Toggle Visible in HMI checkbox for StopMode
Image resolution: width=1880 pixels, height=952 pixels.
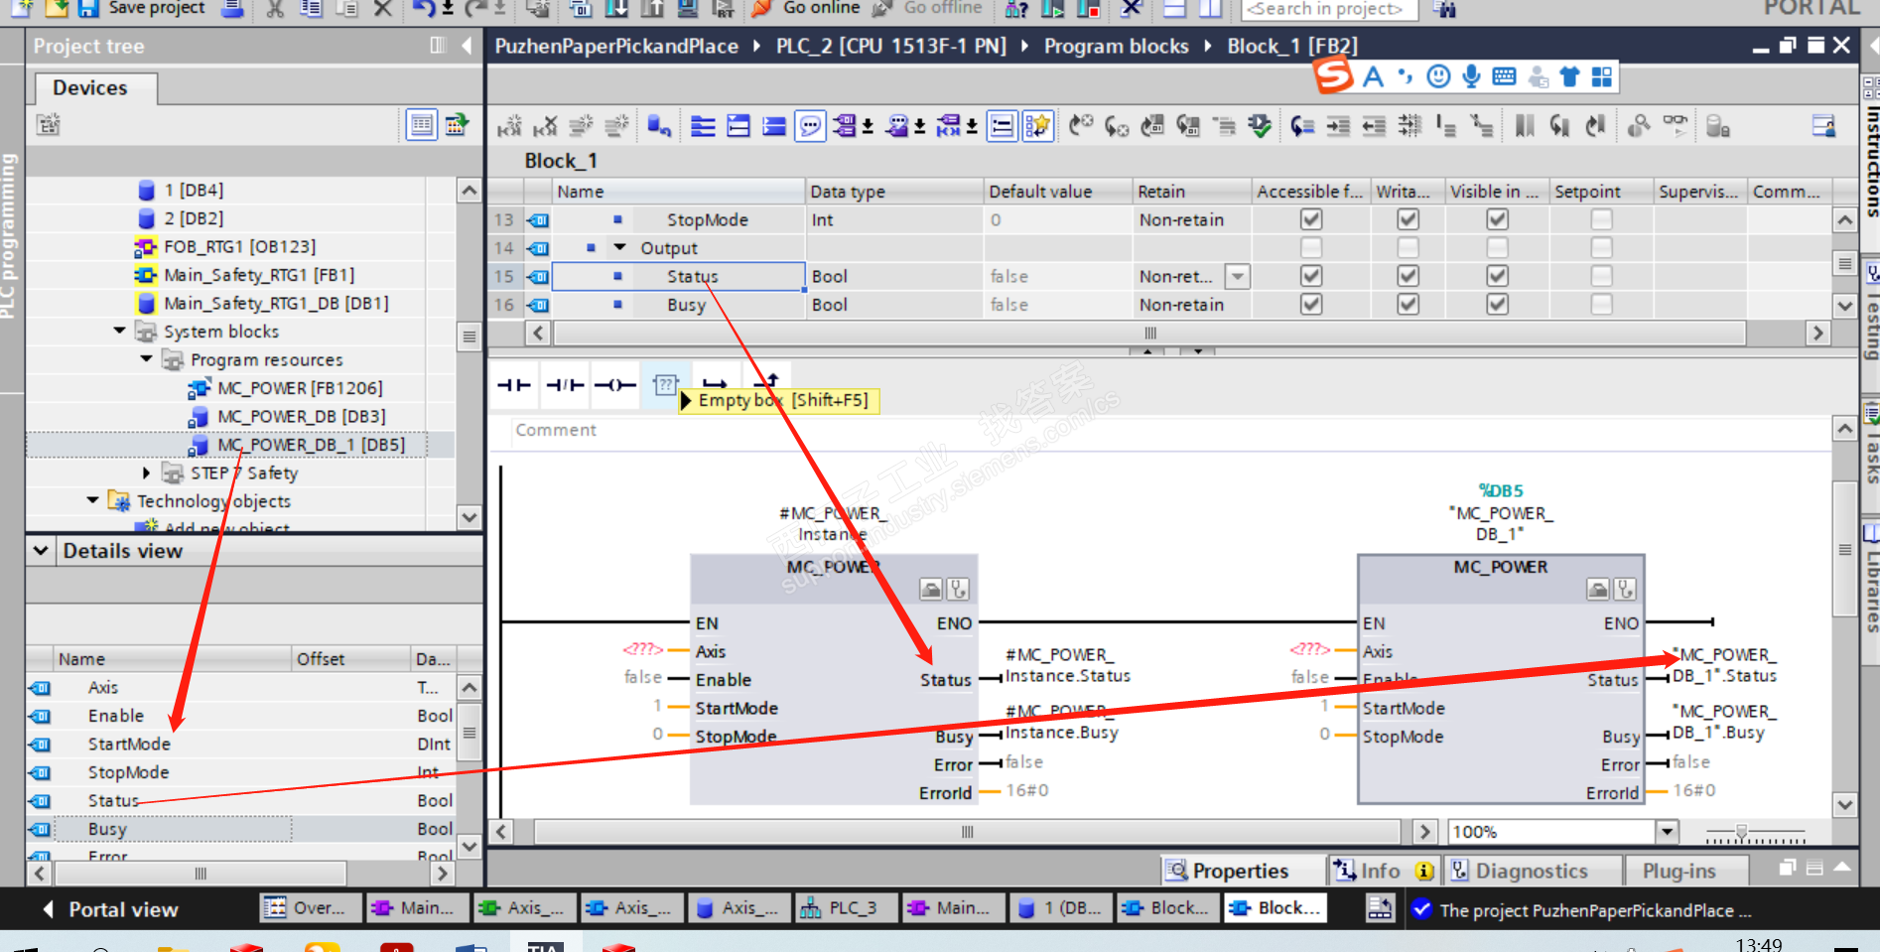click(x=1498, y=219)
